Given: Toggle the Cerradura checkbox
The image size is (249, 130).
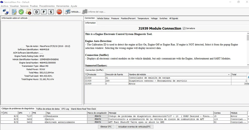Looking at the screenshot, I should (x=184, y=28).
